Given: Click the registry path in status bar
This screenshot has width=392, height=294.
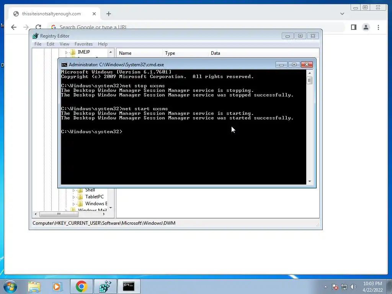Looking at the screenshot, I should [x=104, y=223].
